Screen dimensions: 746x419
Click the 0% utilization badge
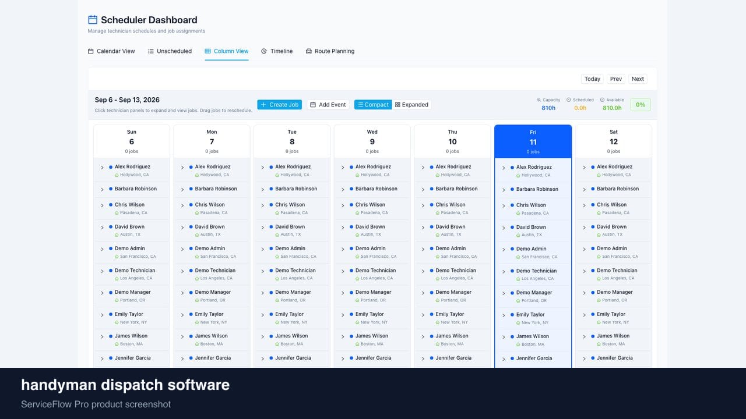click(641, 105)
